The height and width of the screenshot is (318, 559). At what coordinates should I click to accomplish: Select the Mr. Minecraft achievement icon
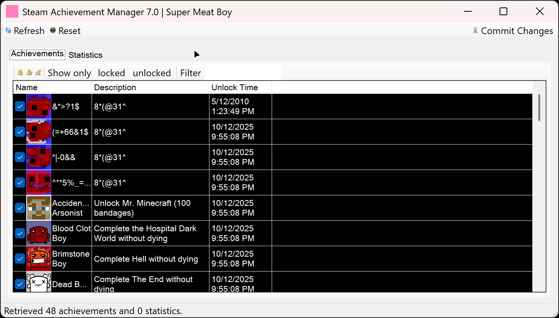click(39, 208)
